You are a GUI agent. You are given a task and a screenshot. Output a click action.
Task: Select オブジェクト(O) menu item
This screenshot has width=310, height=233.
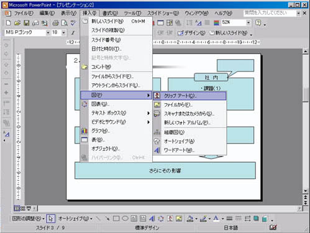[116, 149]
